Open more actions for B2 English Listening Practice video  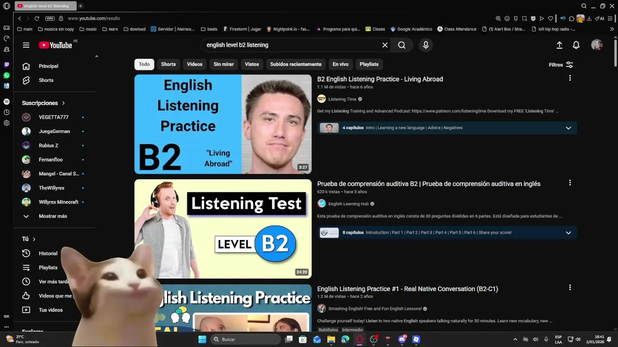click(570, 78)
